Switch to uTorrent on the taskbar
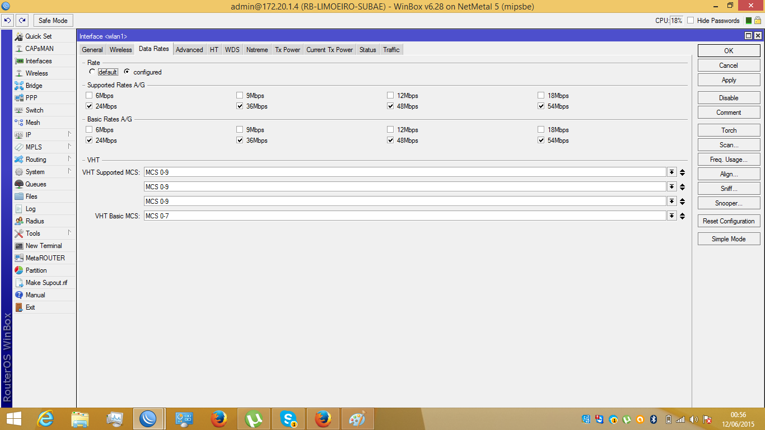This screenshot has width=765, height=430. click(254, 419)
